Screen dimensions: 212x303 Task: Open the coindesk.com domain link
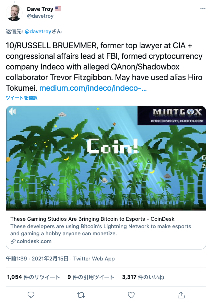(x=34, y=241)
